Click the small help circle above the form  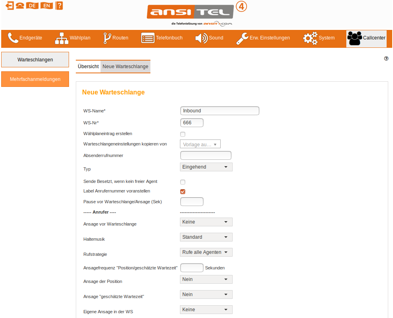pos(386,59)
